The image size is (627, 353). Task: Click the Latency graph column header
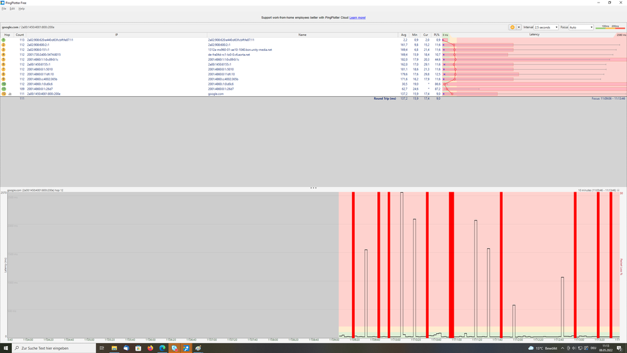(534, 35)
